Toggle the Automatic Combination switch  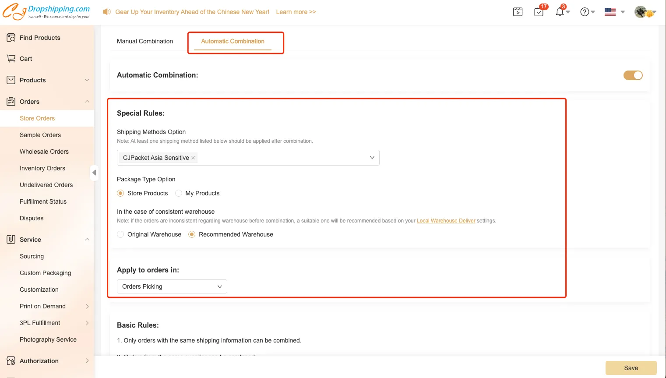coord(633,75)
